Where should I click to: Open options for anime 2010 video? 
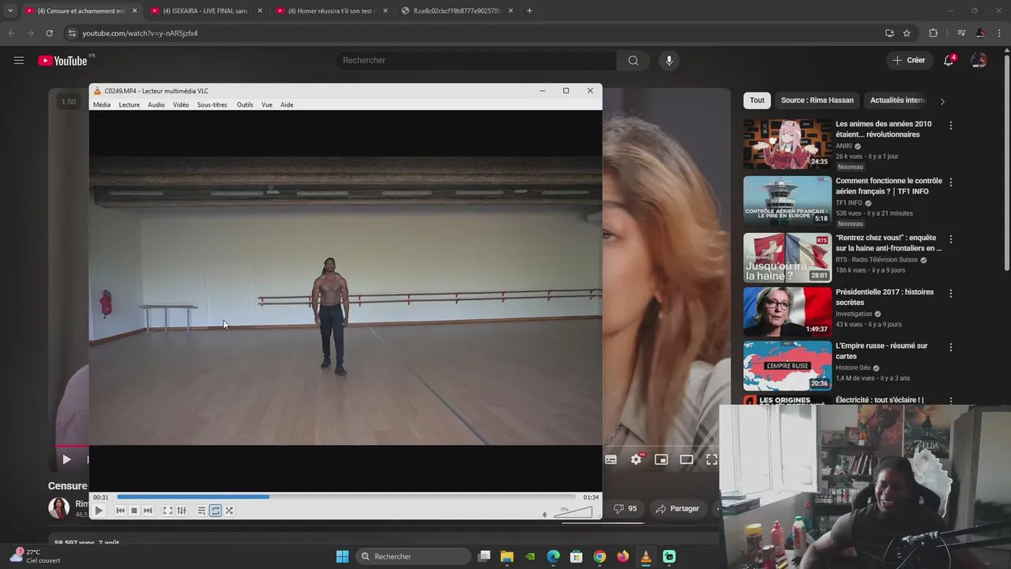coord(950,126)
